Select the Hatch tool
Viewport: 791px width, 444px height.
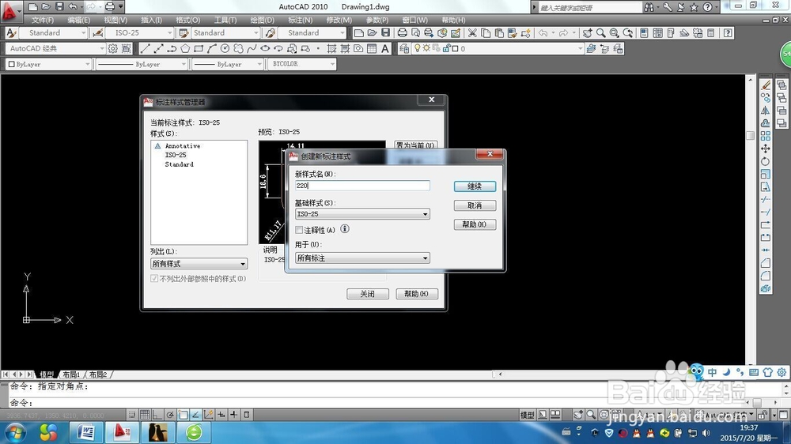click(331, 49)
